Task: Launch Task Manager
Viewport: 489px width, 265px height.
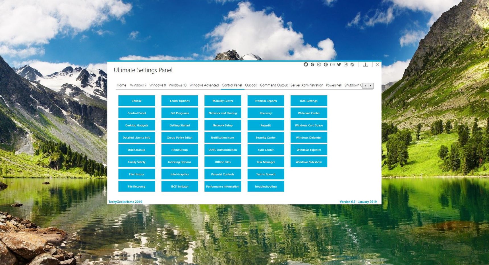Action: click(266, 162)
